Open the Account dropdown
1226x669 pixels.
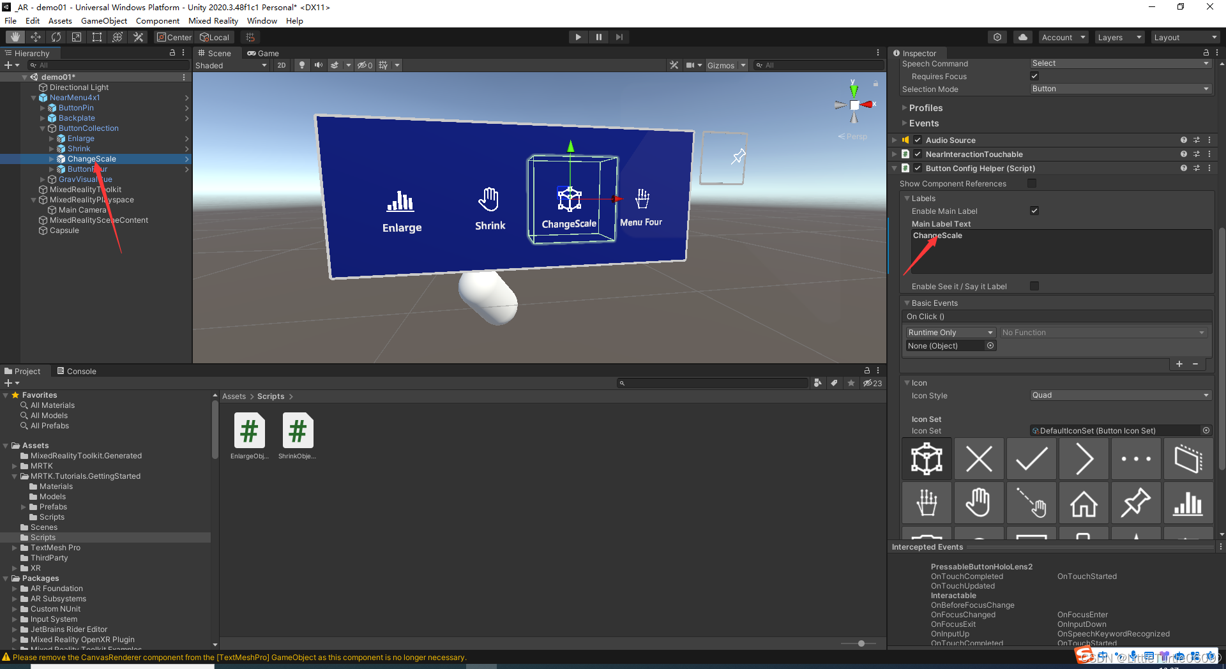point(1063,37)
